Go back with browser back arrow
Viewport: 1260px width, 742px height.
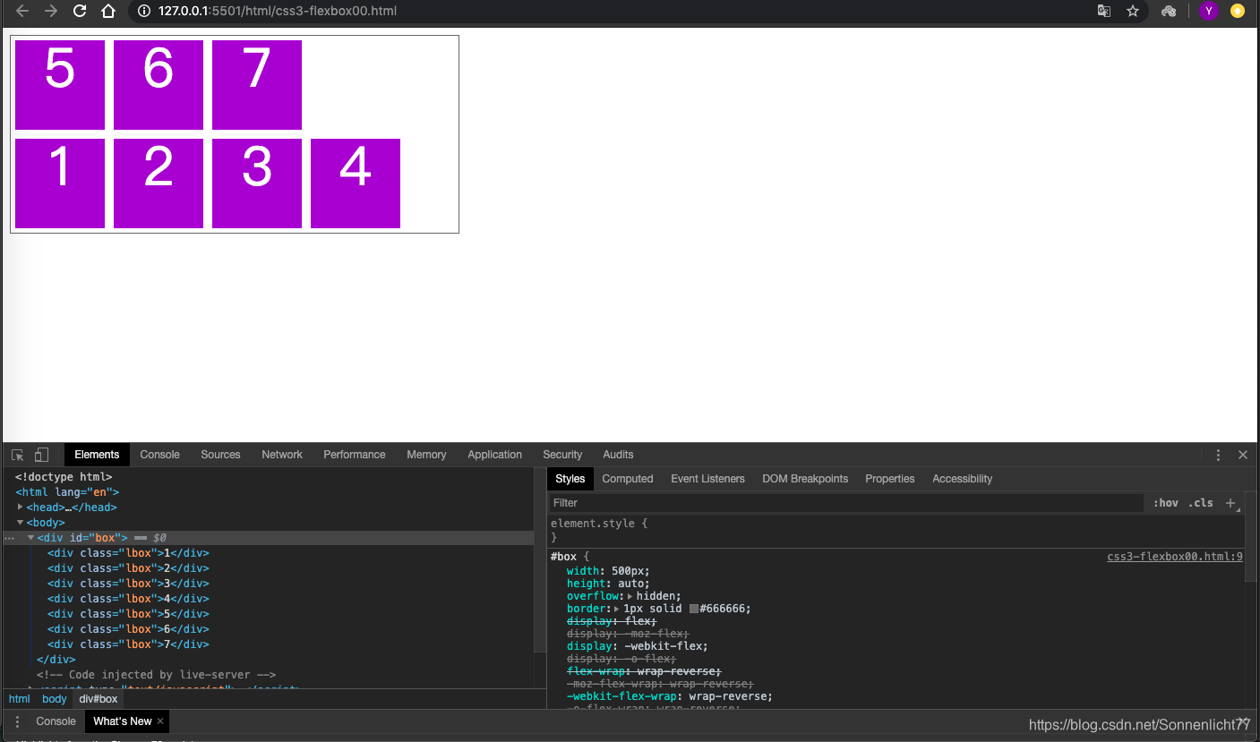coord(23,11)
